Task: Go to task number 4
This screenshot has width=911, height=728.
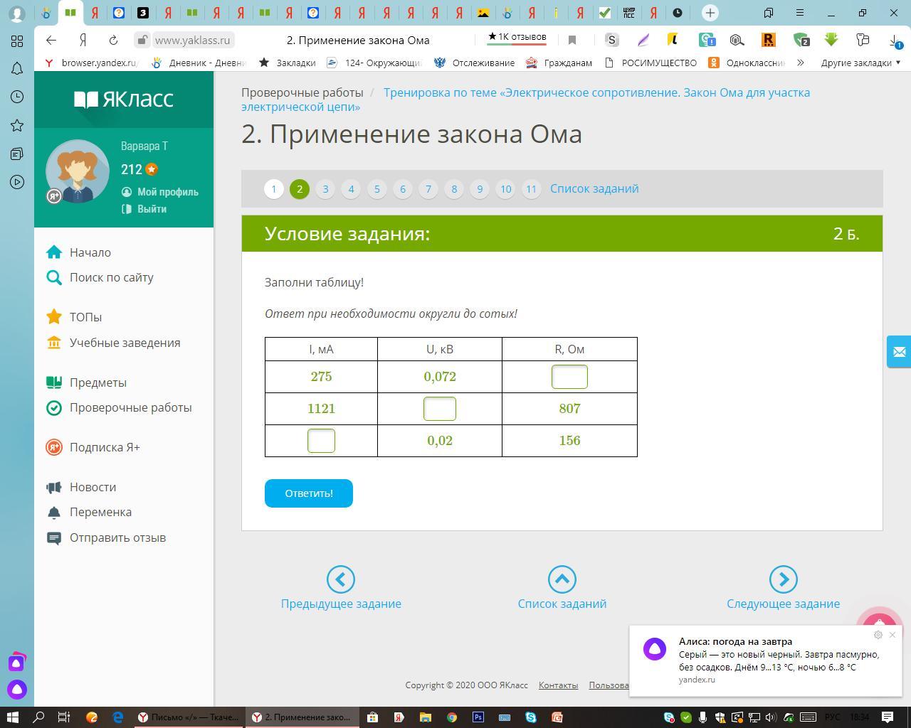Action: click(351, 189)
